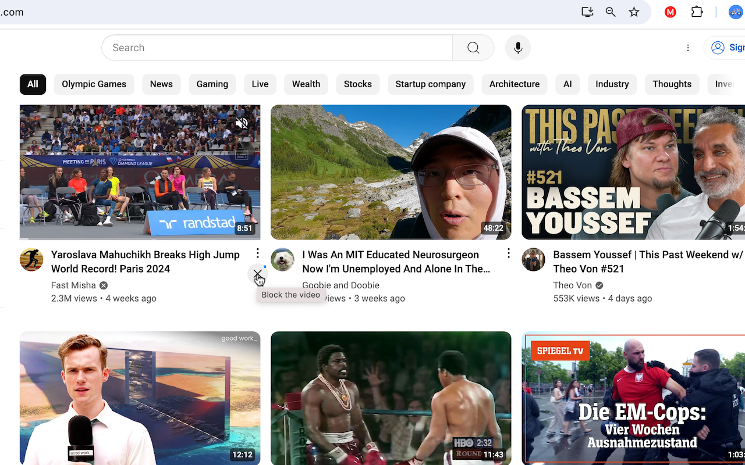Play the Bassem Youssef podcast thumbnail
The height and width of the screenshot is (465, 745).
[633, 172]
